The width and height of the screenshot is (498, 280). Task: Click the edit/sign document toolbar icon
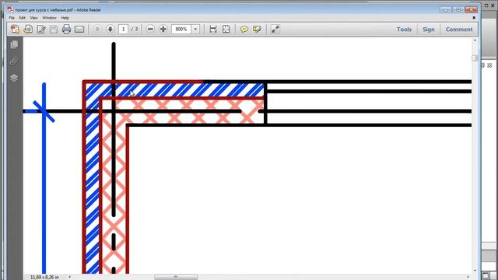coord(41,30)
